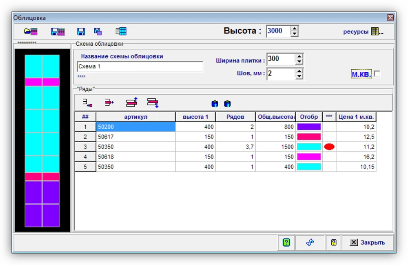This screenshot has width=408, height=265.
Task: Increase Шов, мм value with up arrow
Action: pos(299,71)
